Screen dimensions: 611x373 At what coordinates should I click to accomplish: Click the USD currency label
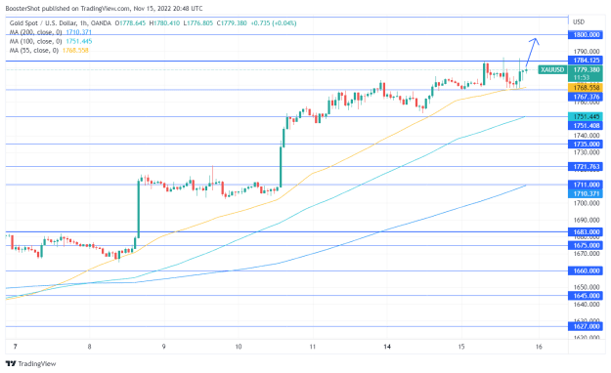(579, 21)
